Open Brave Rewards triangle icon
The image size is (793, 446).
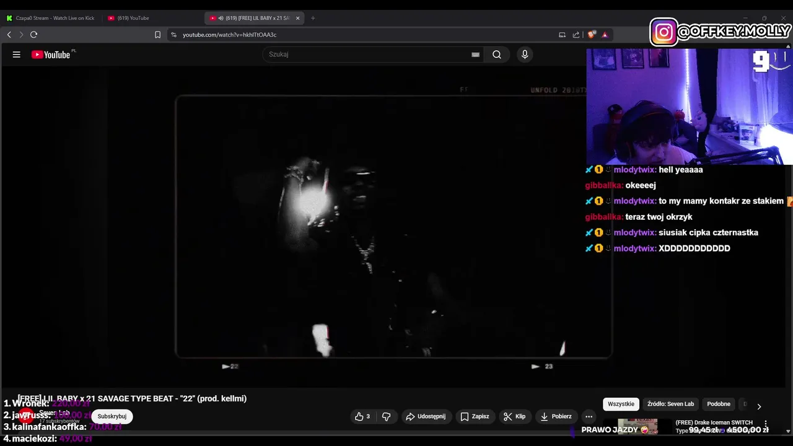pyautogui.click(x=605, y=35)
